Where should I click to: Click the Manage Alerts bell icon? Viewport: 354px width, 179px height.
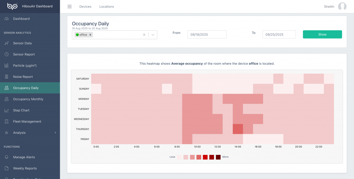7,157
